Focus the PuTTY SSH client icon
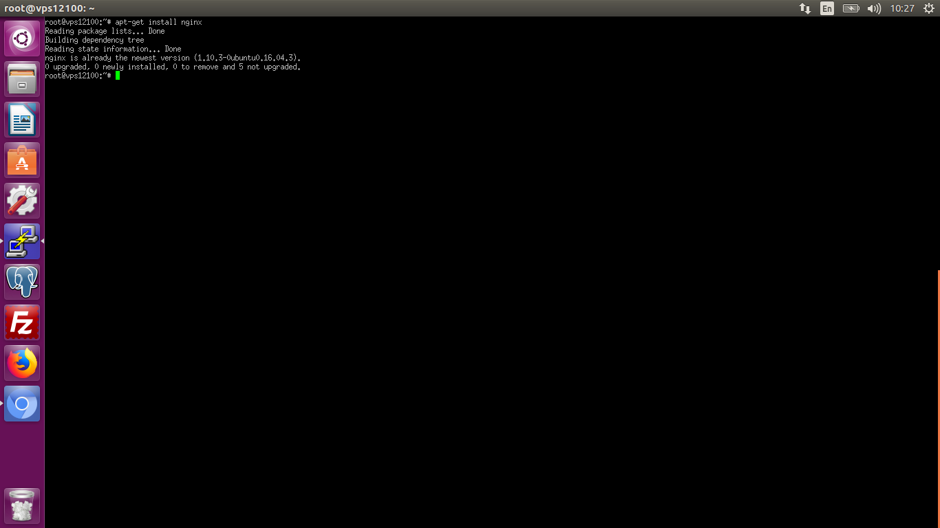This screenshot has height=528, width=940. click(x=22, y=241)
